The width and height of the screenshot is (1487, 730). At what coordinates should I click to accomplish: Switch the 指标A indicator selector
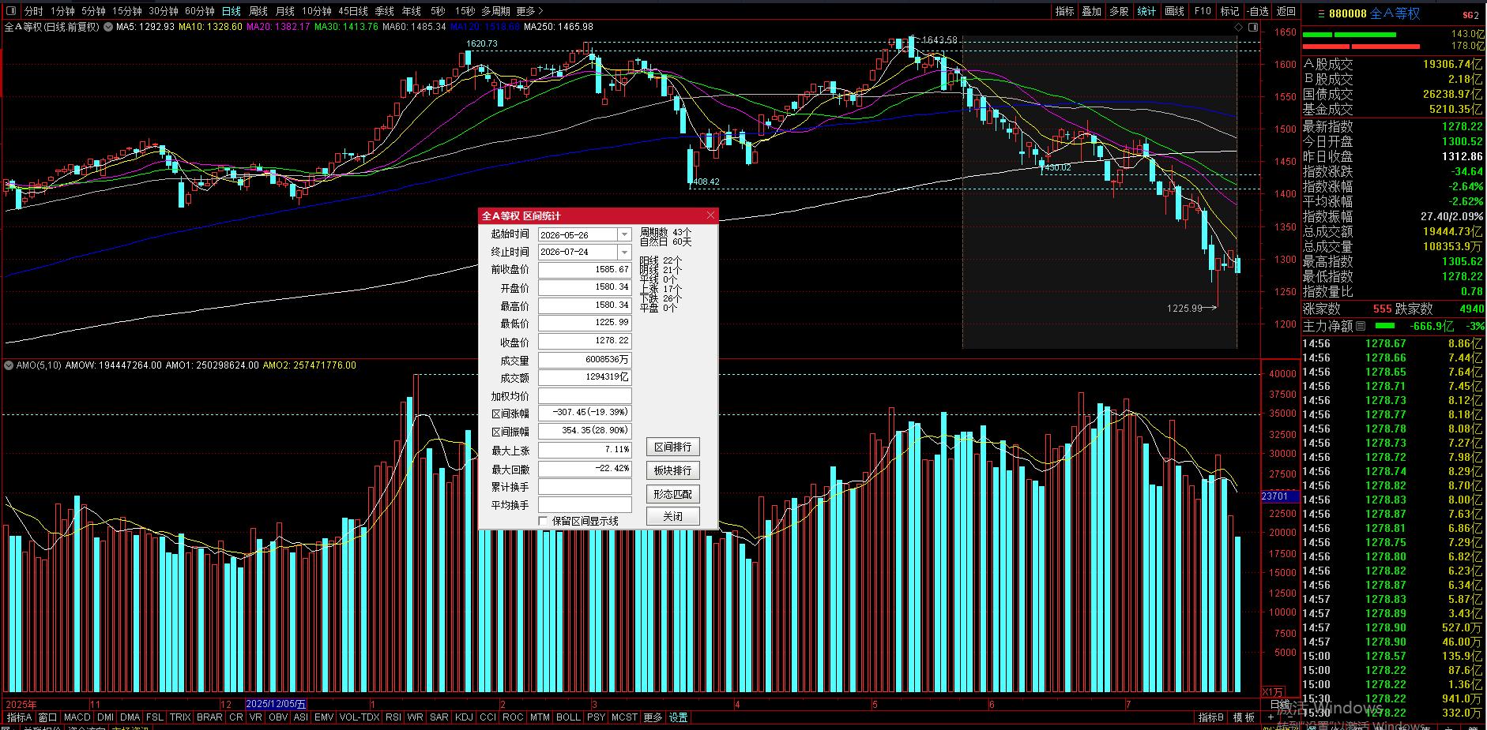20,717
